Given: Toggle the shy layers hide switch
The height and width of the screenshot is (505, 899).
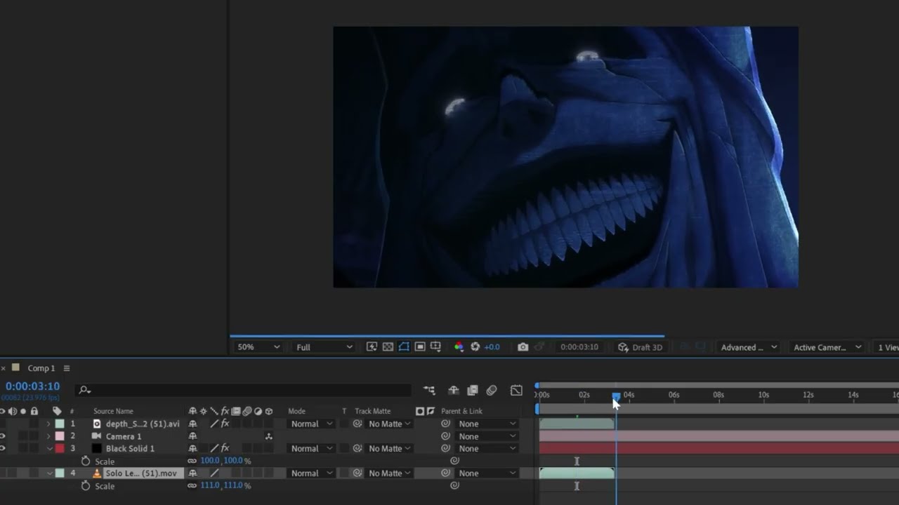Looking at the screenshot, I should tap(454, 391).
